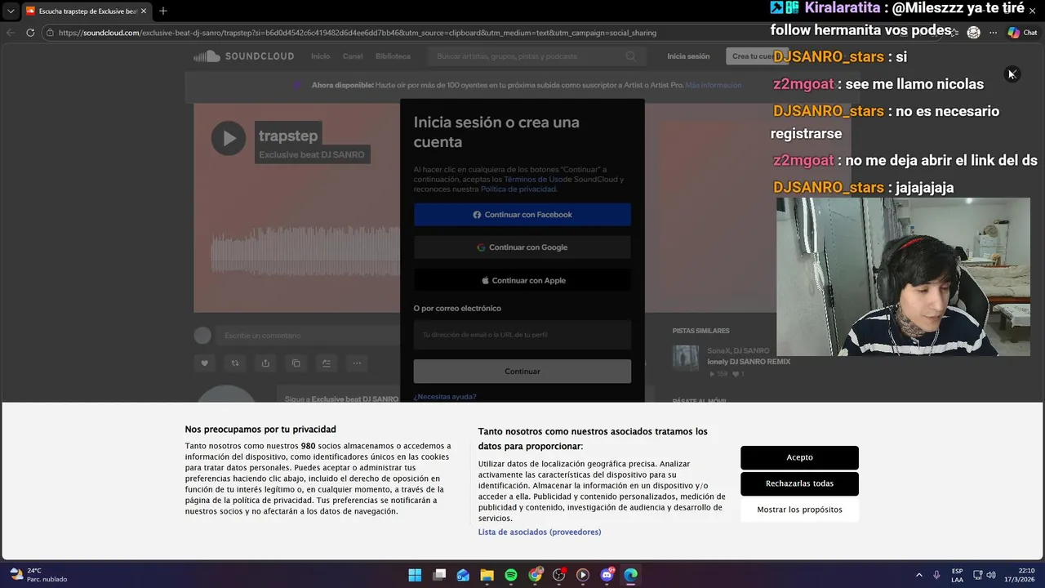Repost the track with the repost icon

click(x=235, y=363)
